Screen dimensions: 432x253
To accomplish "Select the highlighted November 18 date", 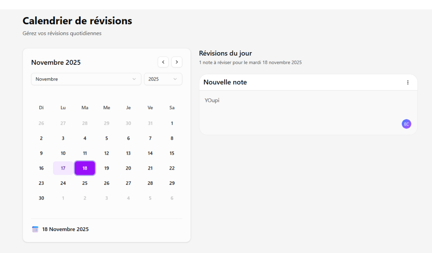I will (85, 168).
